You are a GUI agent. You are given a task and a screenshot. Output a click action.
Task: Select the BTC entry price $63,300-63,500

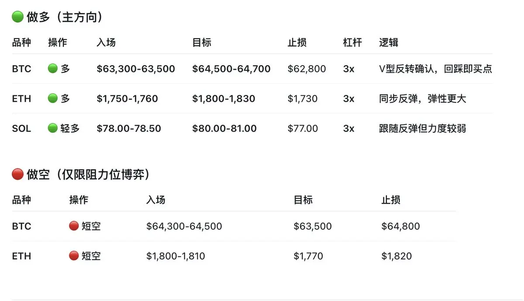[x=136, y=69]
